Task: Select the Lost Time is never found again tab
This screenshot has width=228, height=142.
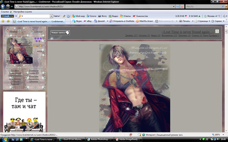Action: (39, 21)
